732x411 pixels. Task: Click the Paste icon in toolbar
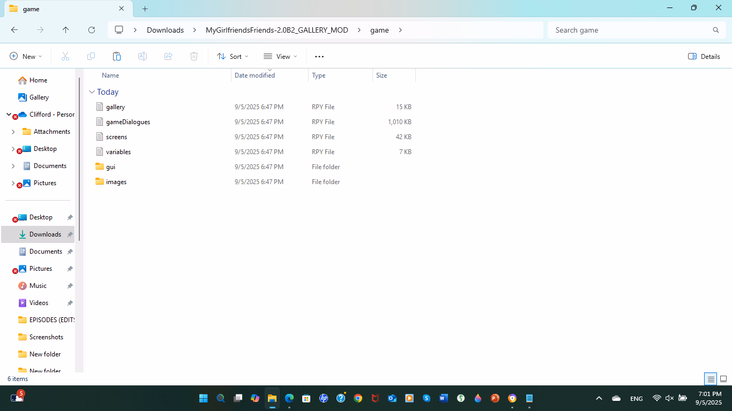(116, 56)
